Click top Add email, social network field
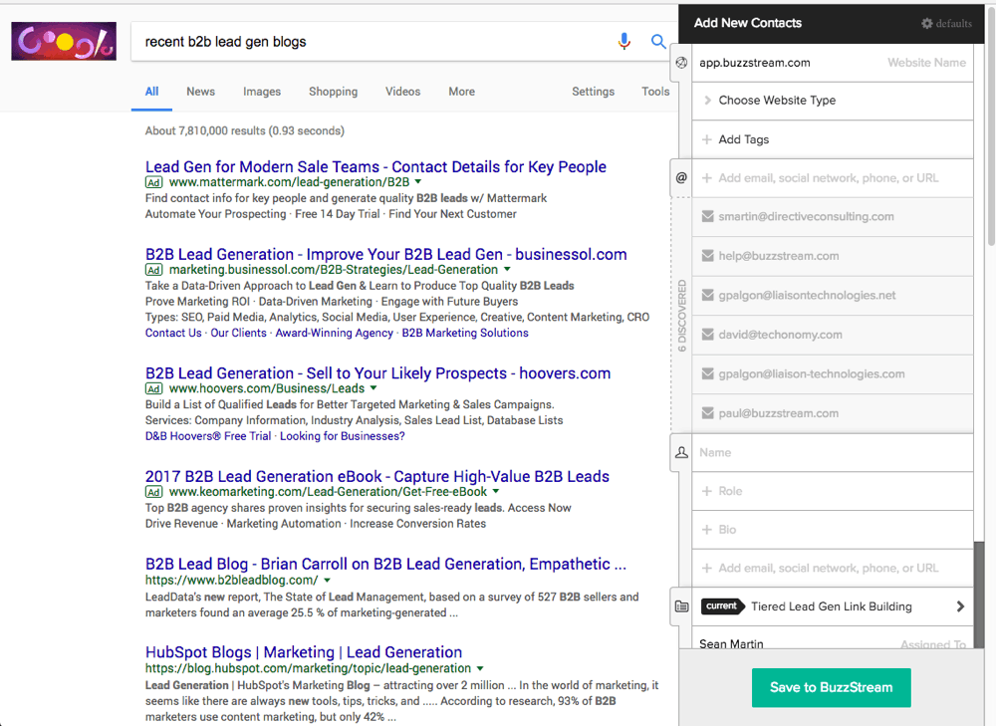This screenshot has width=996, height=726. pyautogui.click(x=832, y=178)
